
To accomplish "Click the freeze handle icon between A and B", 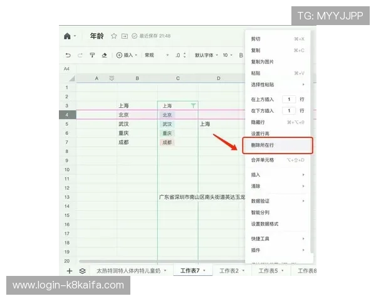I will (112, 78).
